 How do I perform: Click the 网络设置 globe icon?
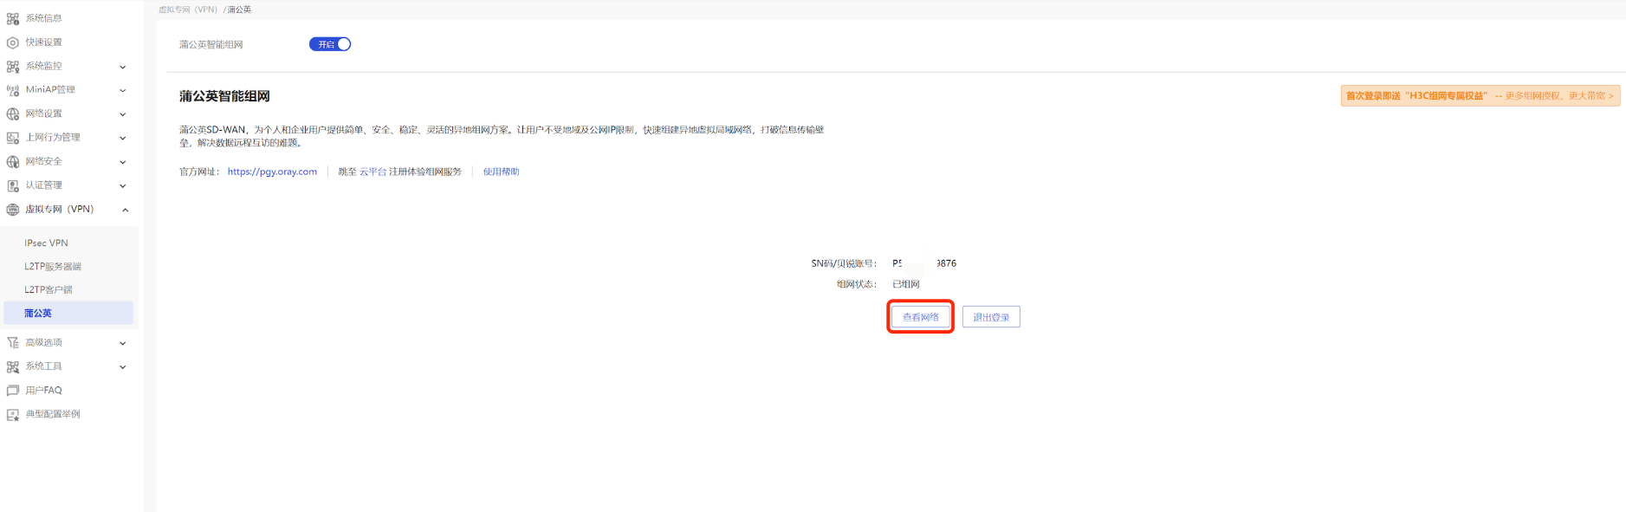point(13,113)
